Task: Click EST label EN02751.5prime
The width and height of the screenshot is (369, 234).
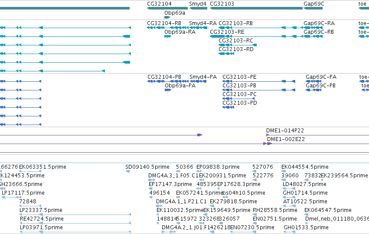Action: (x=275, y=219)
